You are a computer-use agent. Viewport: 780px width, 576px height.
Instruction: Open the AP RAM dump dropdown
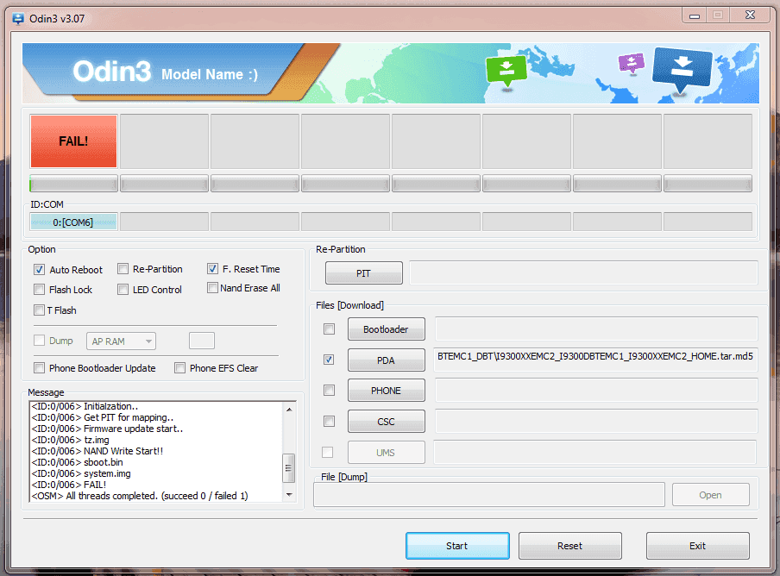(x=121, y=341)
